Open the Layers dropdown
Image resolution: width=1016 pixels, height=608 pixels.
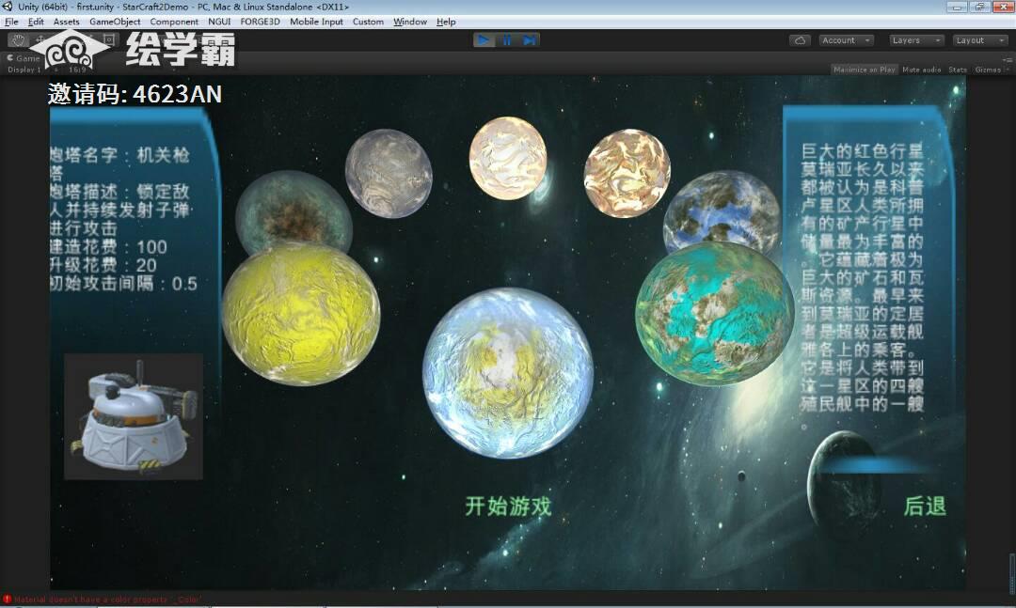click(x=915, y=40)
